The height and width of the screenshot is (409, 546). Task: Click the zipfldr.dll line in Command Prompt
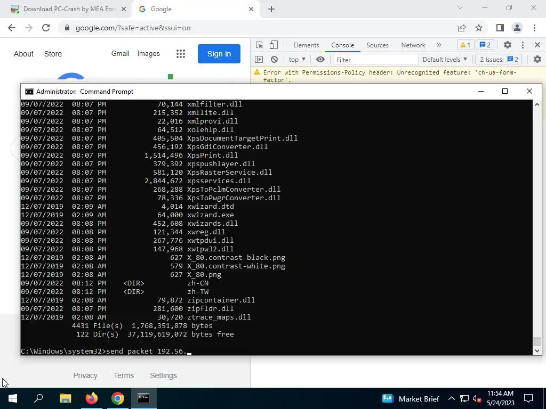pos(127,308)
